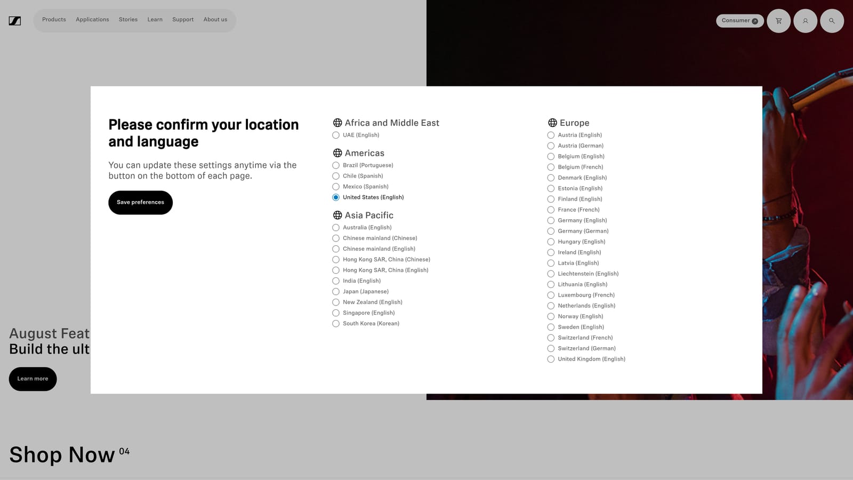Screen dimensions: 853x480
Task: Open the About us menu item
Action: (215, 20)
